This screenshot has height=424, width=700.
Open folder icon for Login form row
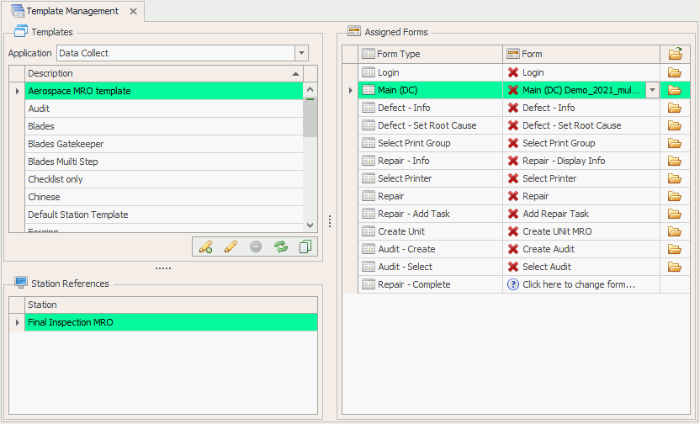(674, 72)
